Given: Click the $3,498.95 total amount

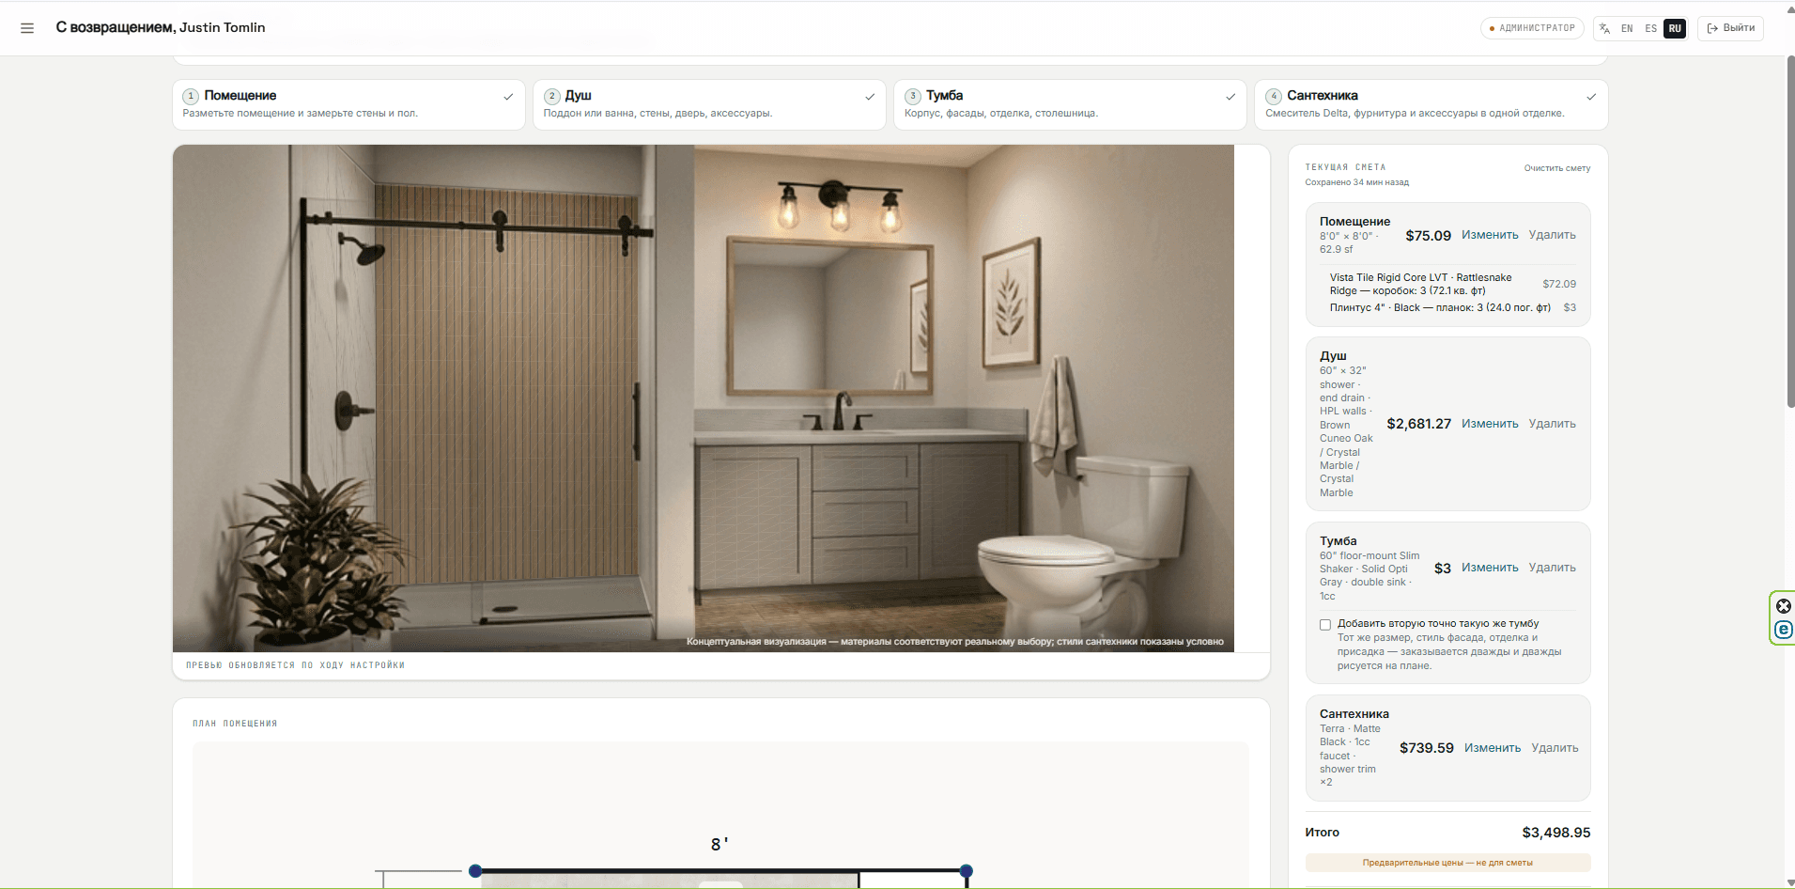Looking at the screenshot, I should tap(1556, 833).
